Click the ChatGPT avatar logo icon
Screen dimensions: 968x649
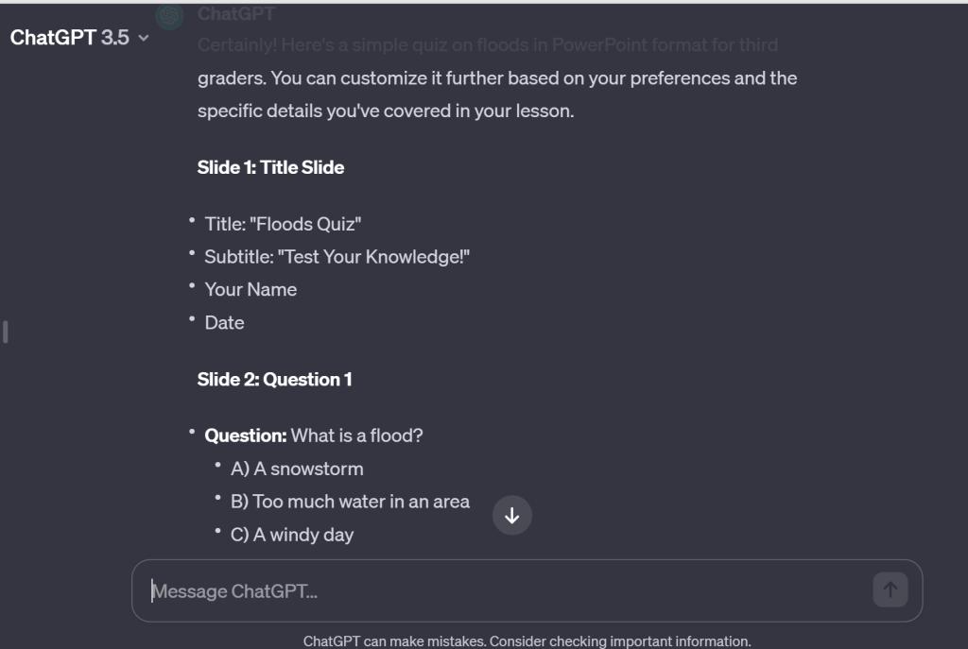[170, 16]
